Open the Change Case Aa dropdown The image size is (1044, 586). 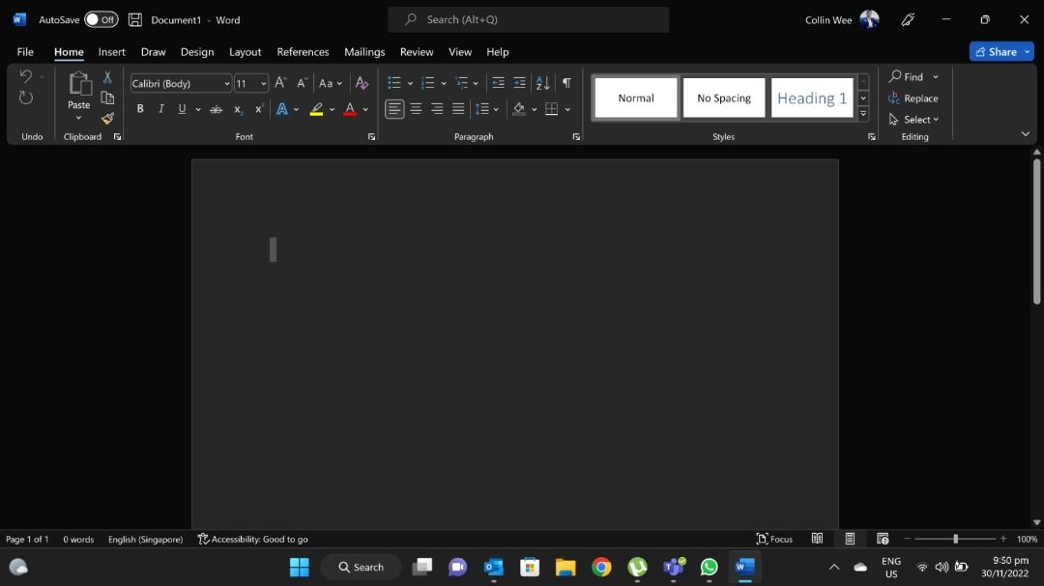click(330, 83)
